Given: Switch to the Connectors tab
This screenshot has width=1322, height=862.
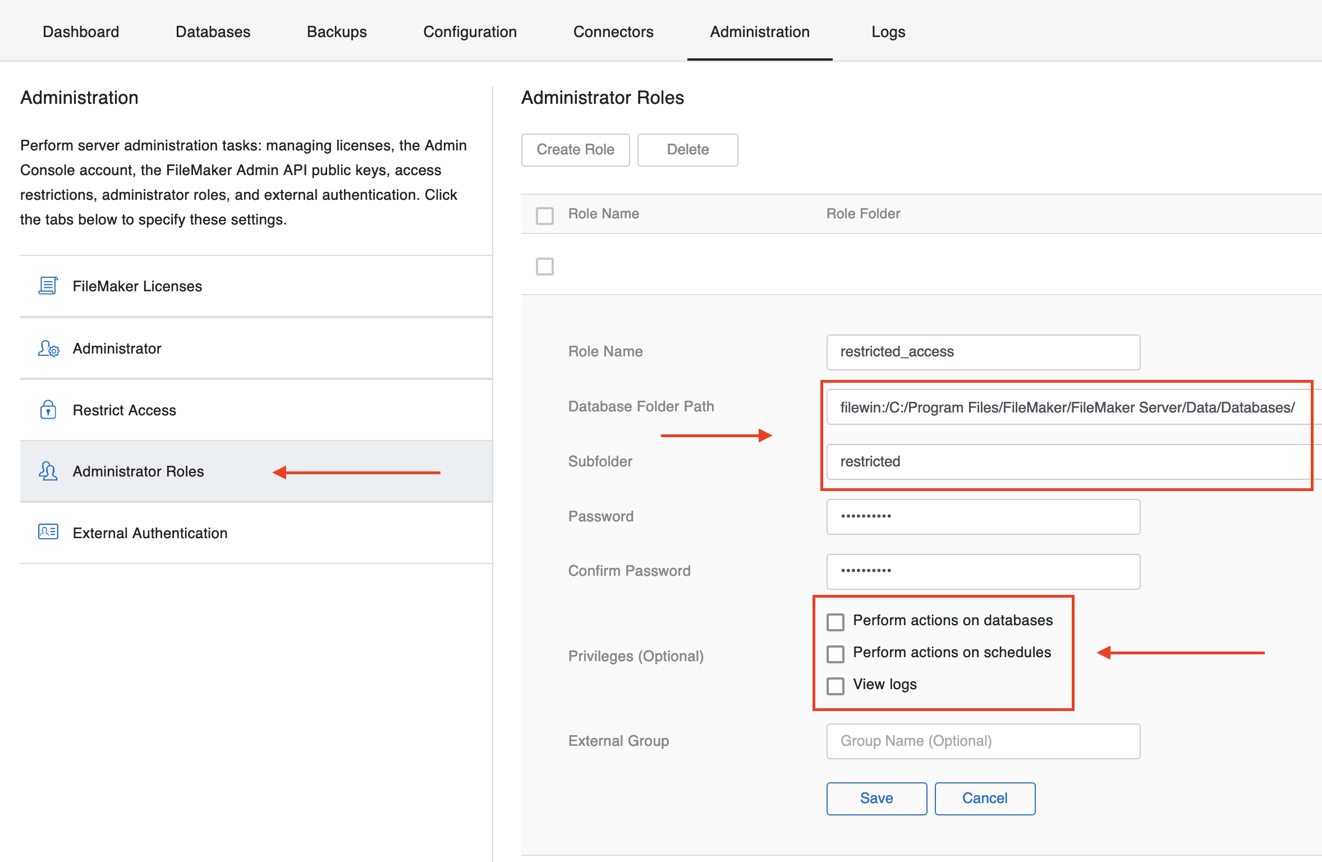Looking at the screenshot, I should [x=613, y=31].
